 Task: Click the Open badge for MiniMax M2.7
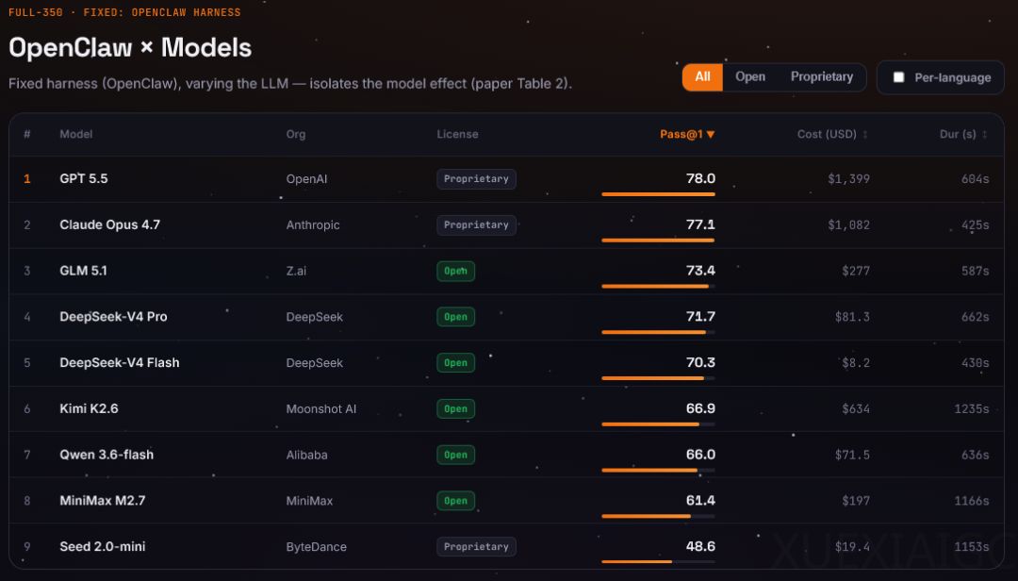[455, 501]
